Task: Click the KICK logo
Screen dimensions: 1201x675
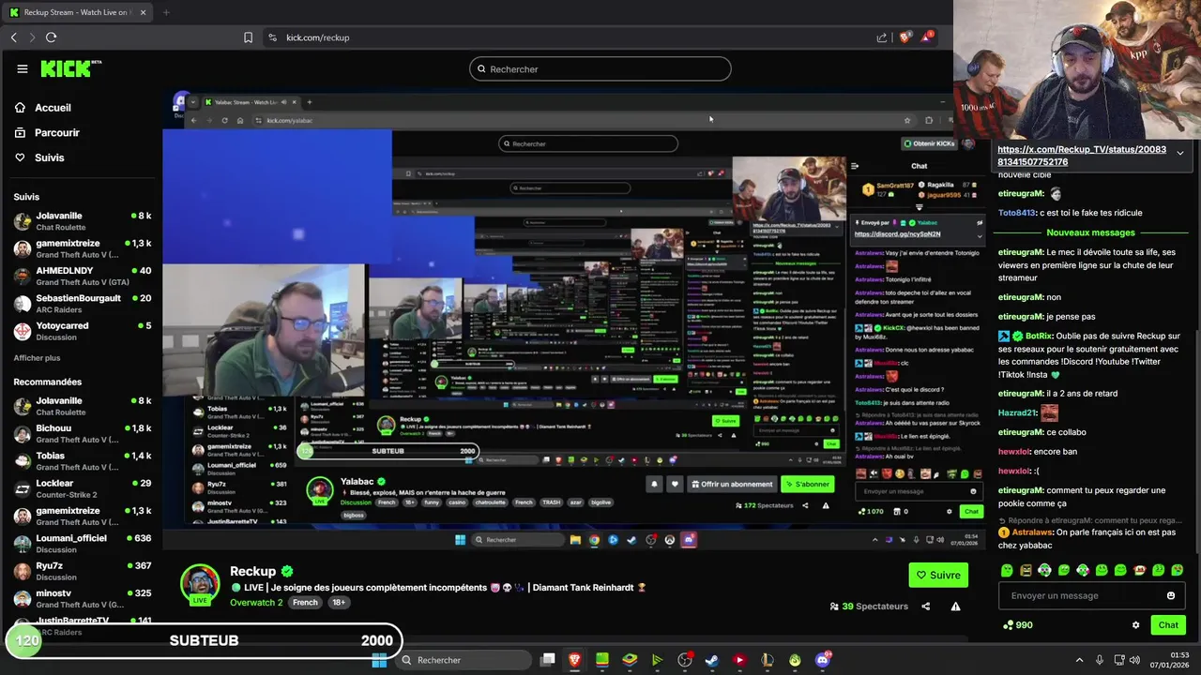Action: pos(70,68)
